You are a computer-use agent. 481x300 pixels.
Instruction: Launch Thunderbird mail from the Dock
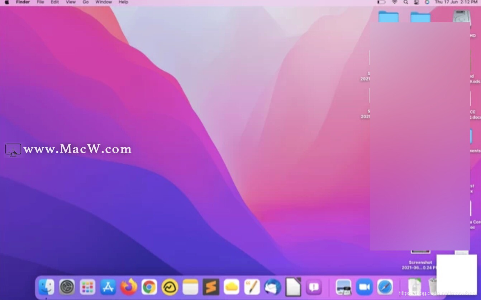[x=273, y=287]
